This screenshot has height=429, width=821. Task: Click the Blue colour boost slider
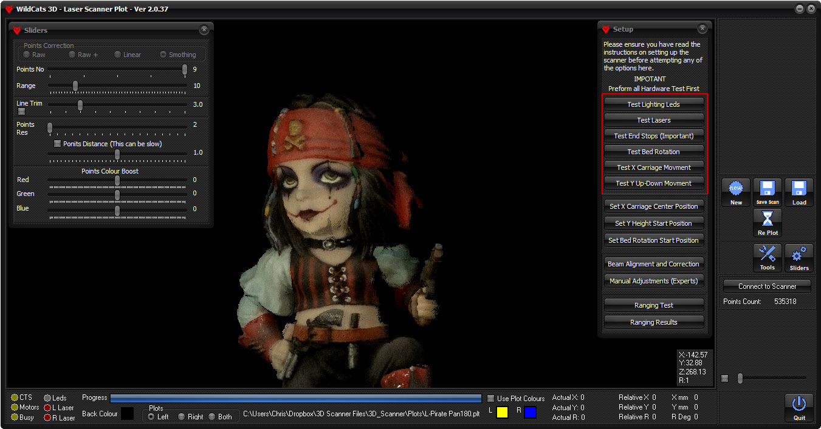point(117,211)
